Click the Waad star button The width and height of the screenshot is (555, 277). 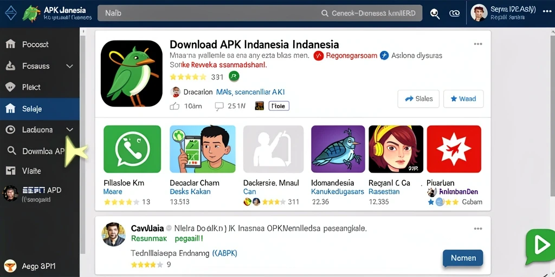[463, 99]
